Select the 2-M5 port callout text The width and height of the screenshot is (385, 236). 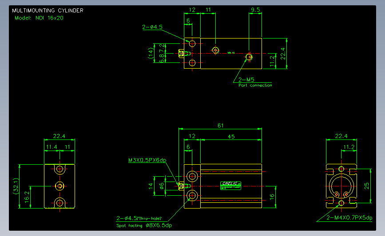click(x=246, y=80)
